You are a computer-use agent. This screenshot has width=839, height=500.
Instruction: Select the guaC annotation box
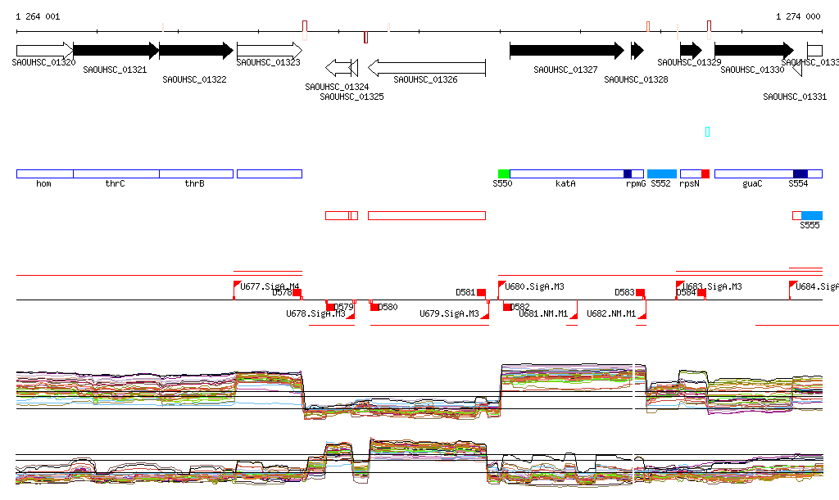tap(754, 173)
